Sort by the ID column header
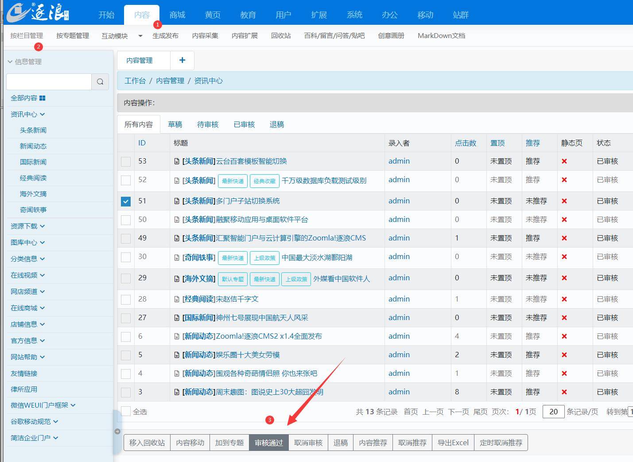This screenshot has height=462, width=633. click(142, 143)
